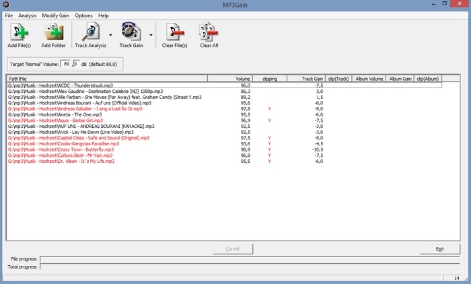
Task: Open the Modify Gain menu
Action: (x=56, y=15)
